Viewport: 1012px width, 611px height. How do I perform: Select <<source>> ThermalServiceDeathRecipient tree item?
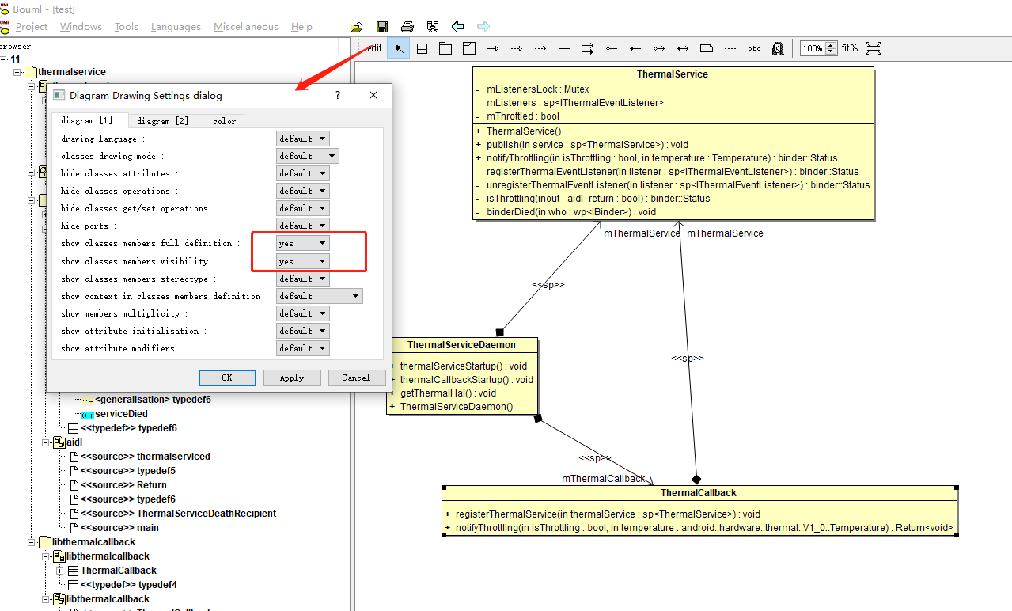[179, 514]
